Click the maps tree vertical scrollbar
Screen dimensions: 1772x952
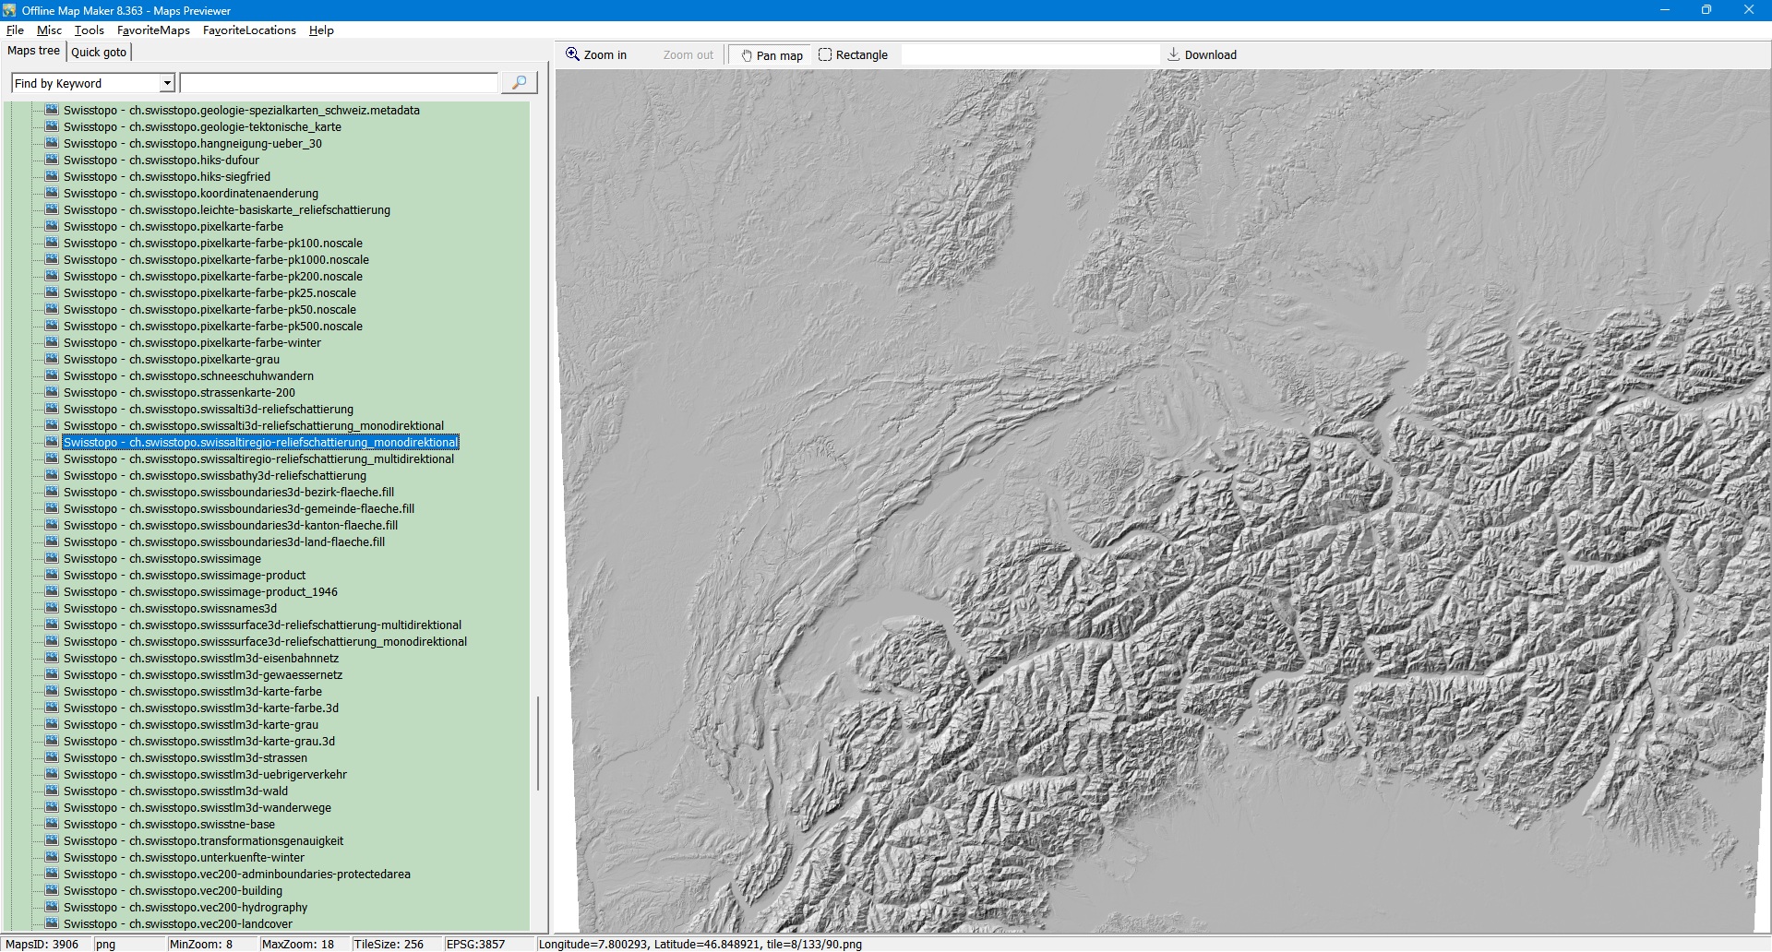point(538,743)
